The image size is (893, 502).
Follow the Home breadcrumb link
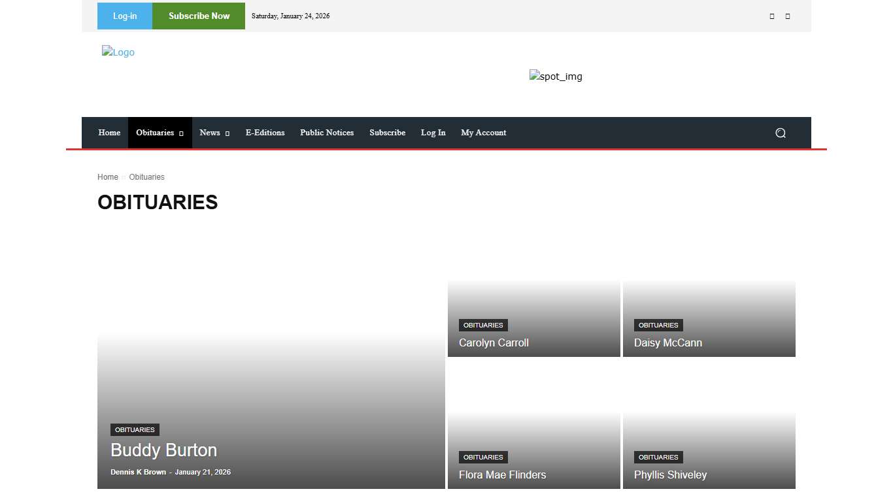tap(108, 177)
